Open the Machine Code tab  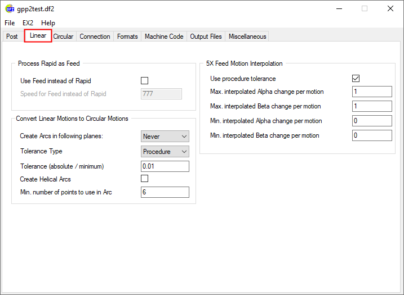[164, 37]
